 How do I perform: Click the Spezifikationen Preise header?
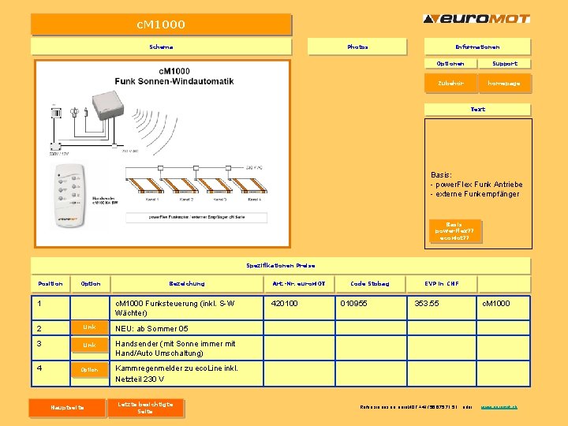pos(281,266)
